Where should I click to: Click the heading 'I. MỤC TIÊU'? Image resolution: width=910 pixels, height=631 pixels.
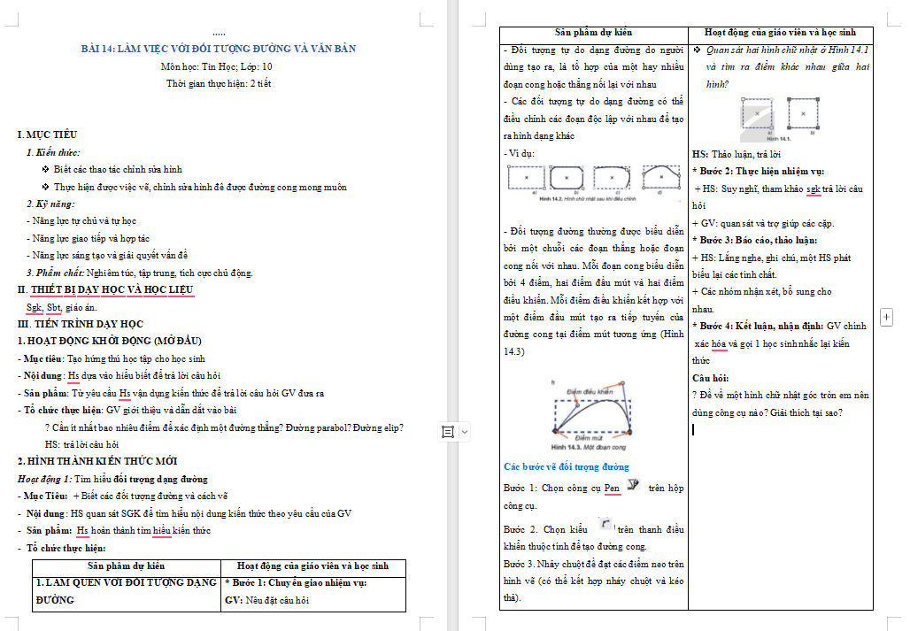point(47,135)
